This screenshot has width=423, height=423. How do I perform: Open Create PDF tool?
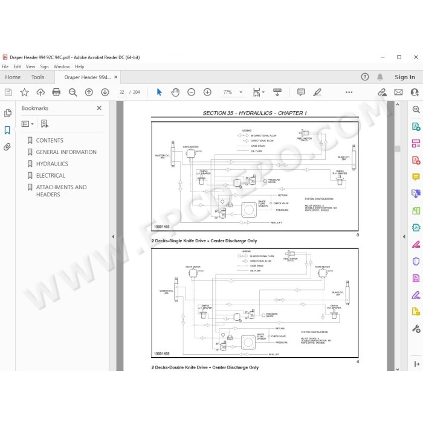tap(416, 160)
